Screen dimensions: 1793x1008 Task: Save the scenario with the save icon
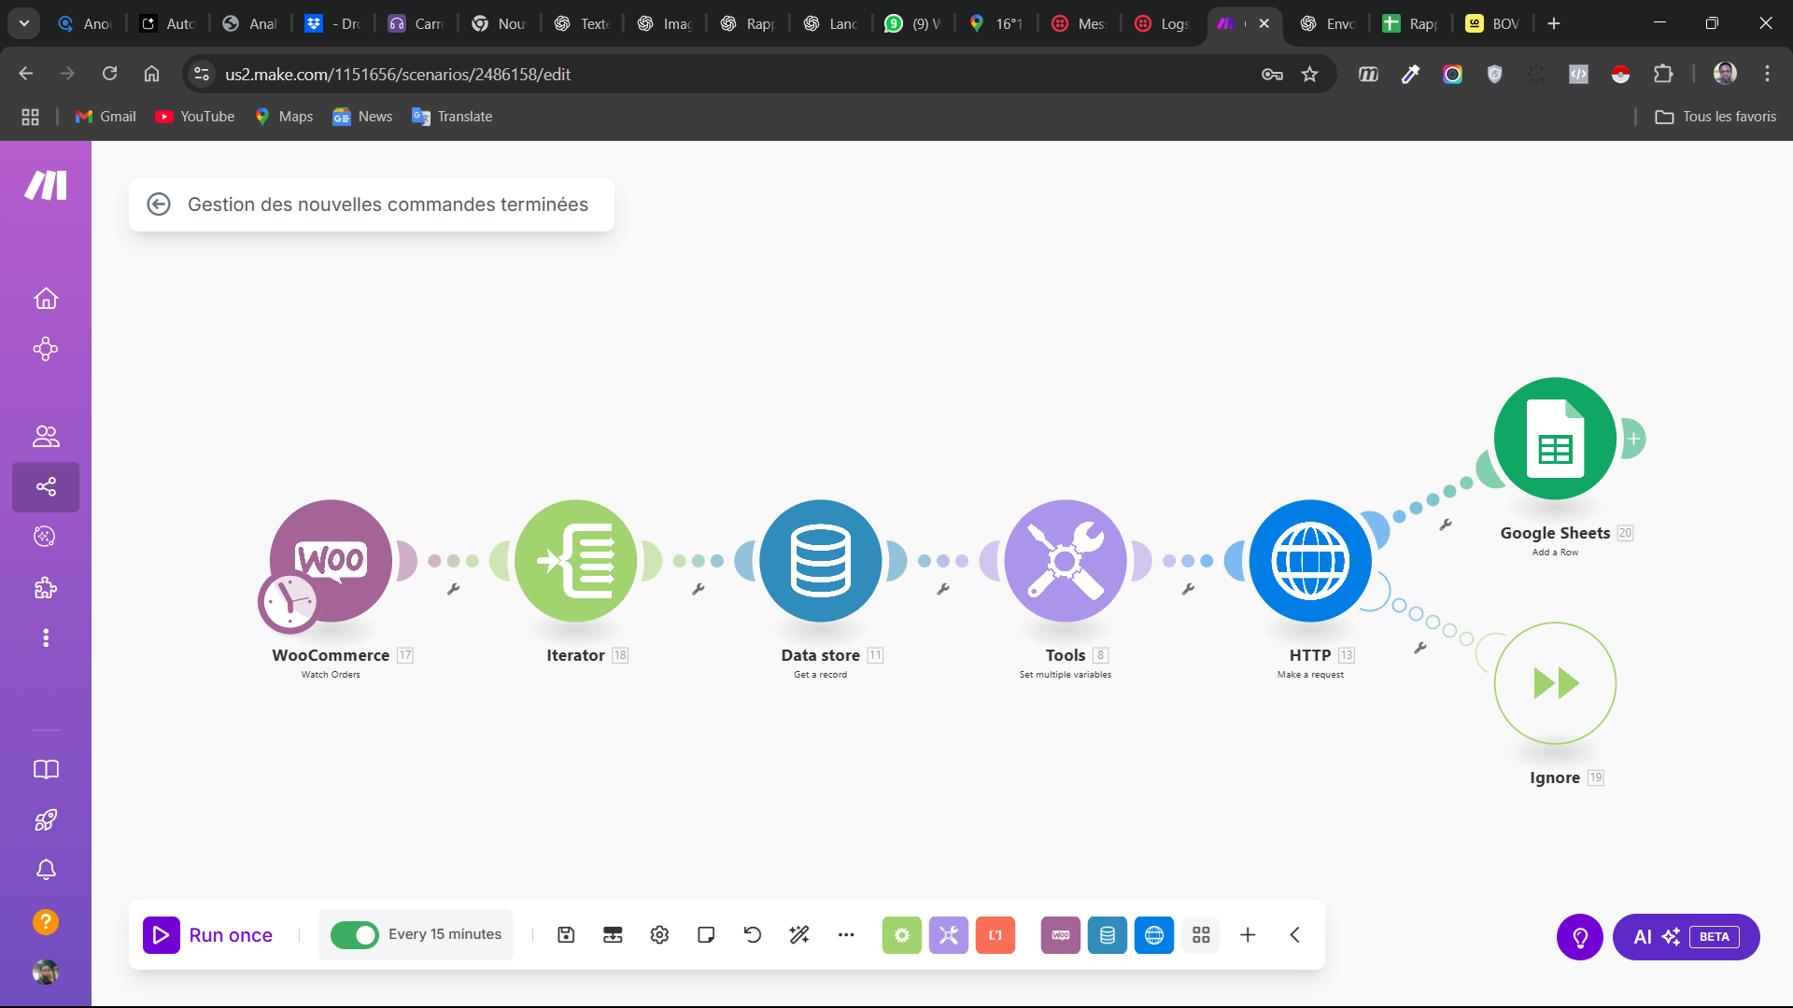(x=566, y=935)
